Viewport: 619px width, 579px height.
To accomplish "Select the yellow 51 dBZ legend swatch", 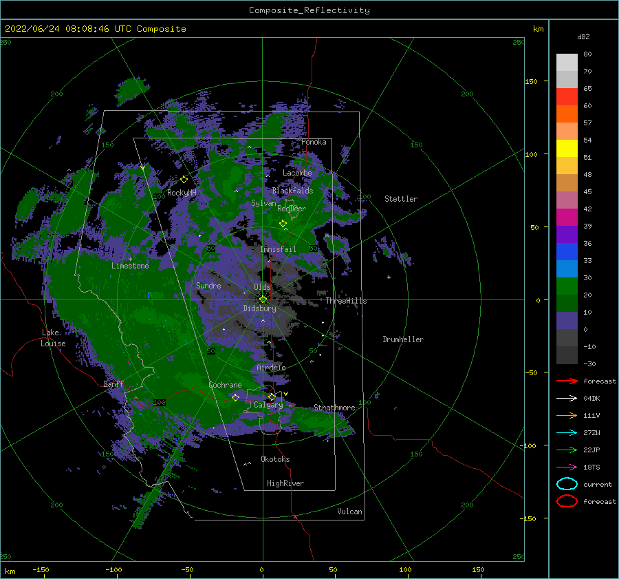I will [567, 149].
